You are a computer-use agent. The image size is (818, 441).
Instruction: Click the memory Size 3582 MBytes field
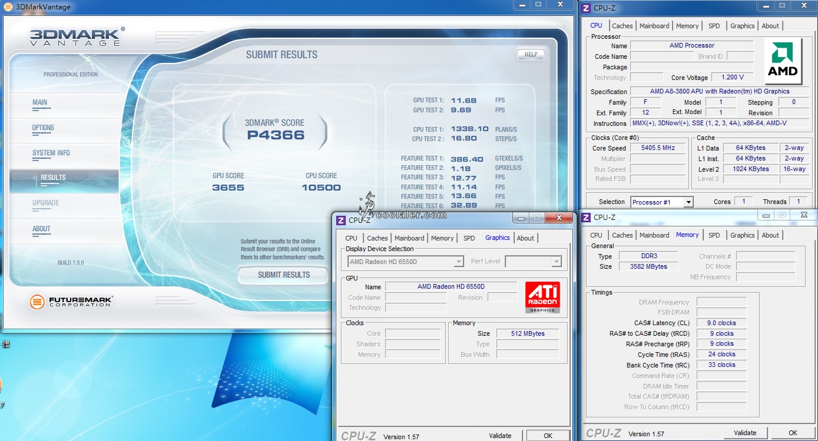click(x=650, y=266)
